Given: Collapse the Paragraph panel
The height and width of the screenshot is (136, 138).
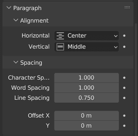Looking at the screenshot, I should pos(9,8).
